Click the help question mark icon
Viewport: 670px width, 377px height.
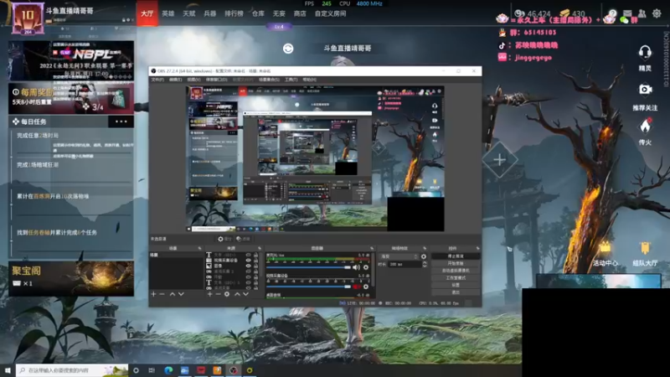point(613,13)
